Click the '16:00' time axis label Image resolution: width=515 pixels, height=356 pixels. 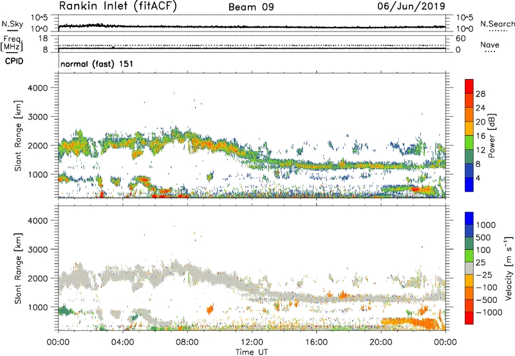tap(316, 343)
